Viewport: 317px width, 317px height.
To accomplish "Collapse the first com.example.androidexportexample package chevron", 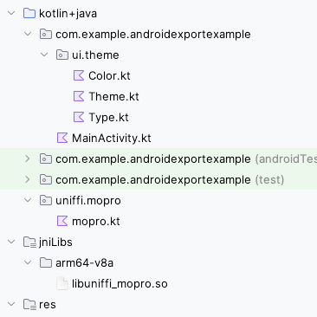I will [x=28, y=34].
